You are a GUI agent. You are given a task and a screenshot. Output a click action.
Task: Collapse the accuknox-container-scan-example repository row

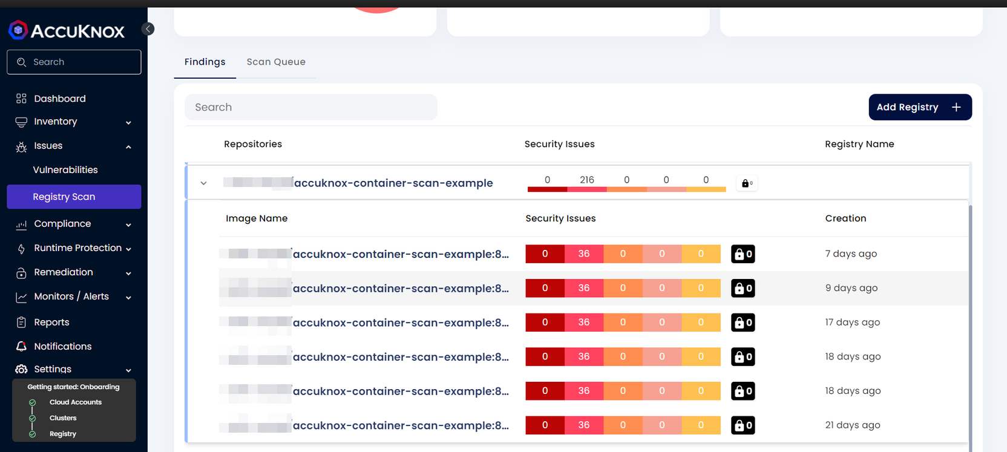point(203,183)
